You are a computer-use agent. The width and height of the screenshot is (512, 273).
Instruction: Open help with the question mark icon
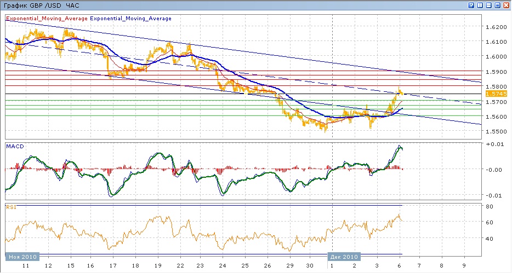click(471, 5)
